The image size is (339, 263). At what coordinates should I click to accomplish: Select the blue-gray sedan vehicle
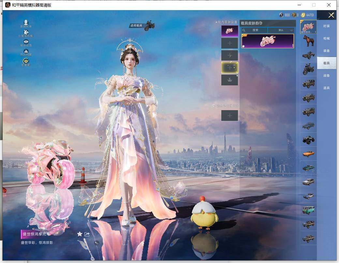pyautogui.click(x=308, y=126)
